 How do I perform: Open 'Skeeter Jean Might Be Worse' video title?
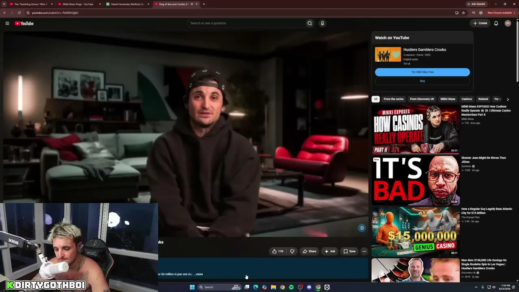[483, 160]
